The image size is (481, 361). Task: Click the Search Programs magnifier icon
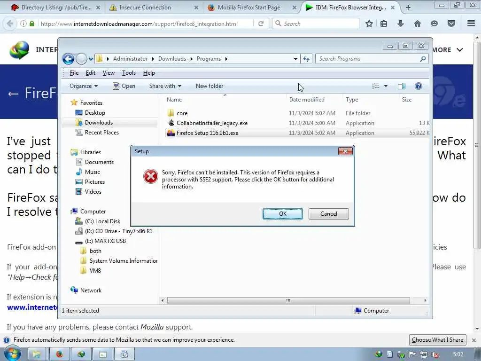[423, 59]
